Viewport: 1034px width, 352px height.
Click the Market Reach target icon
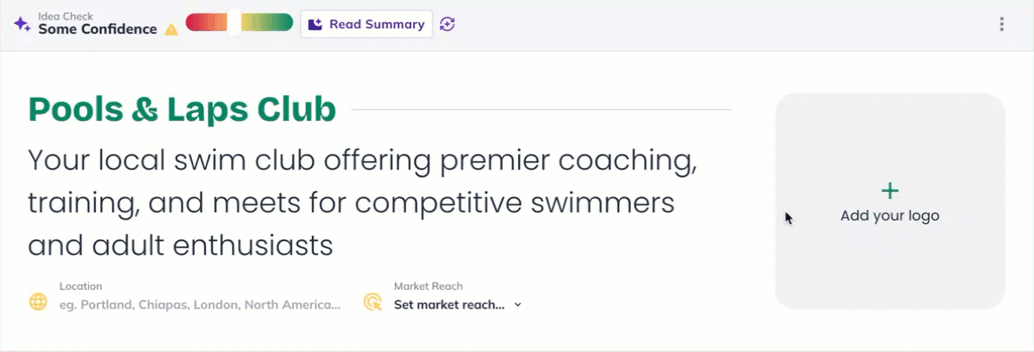pyautogui.click(x=372, y=302)
